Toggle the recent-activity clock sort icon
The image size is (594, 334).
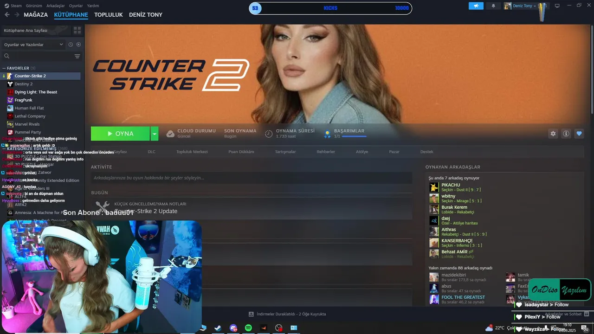point(71,45)
